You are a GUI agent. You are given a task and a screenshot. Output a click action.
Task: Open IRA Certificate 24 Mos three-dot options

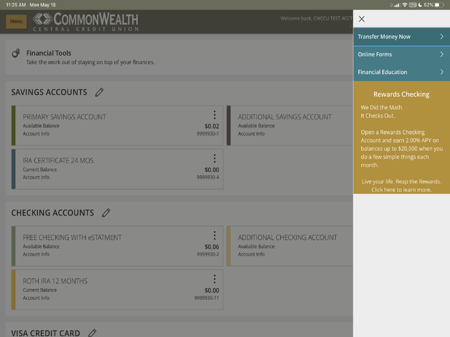pyautogui.click(x=214, y=159)
